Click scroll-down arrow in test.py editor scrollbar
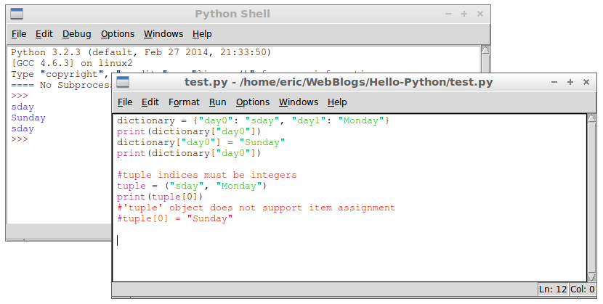603x304 pixels. pyautogui.click(x=591, y=277)
